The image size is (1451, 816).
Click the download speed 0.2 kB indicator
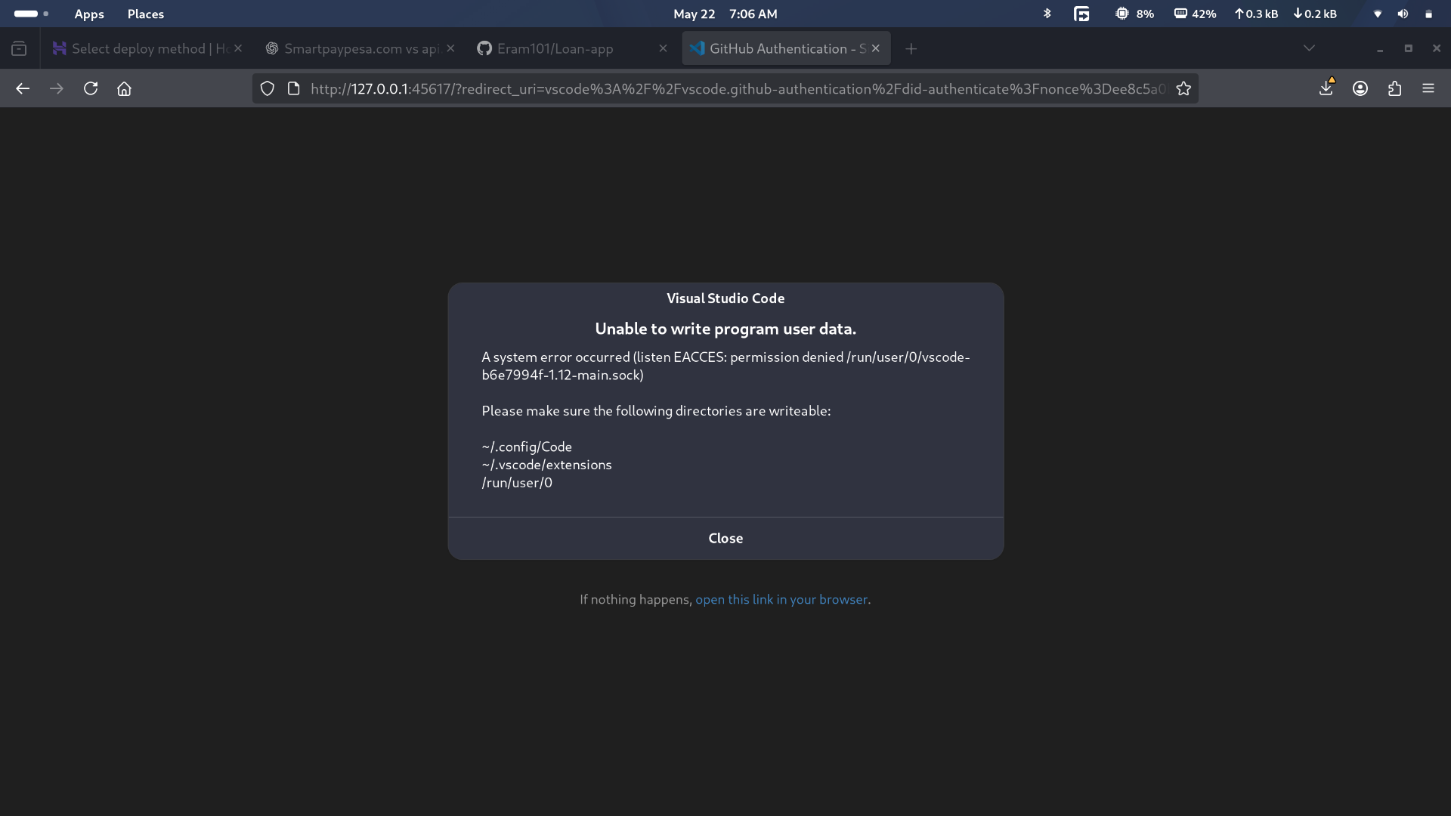[x=1315, y=14]
